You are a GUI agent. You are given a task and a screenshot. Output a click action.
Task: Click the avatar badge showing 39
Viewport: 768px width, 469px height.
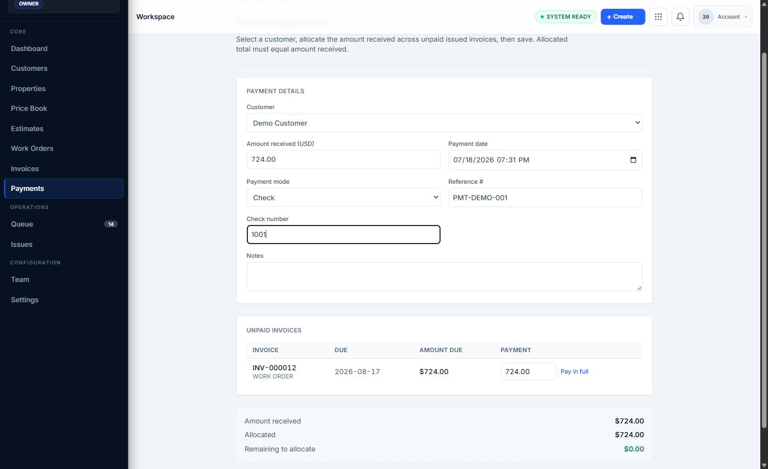pos(705,16)
